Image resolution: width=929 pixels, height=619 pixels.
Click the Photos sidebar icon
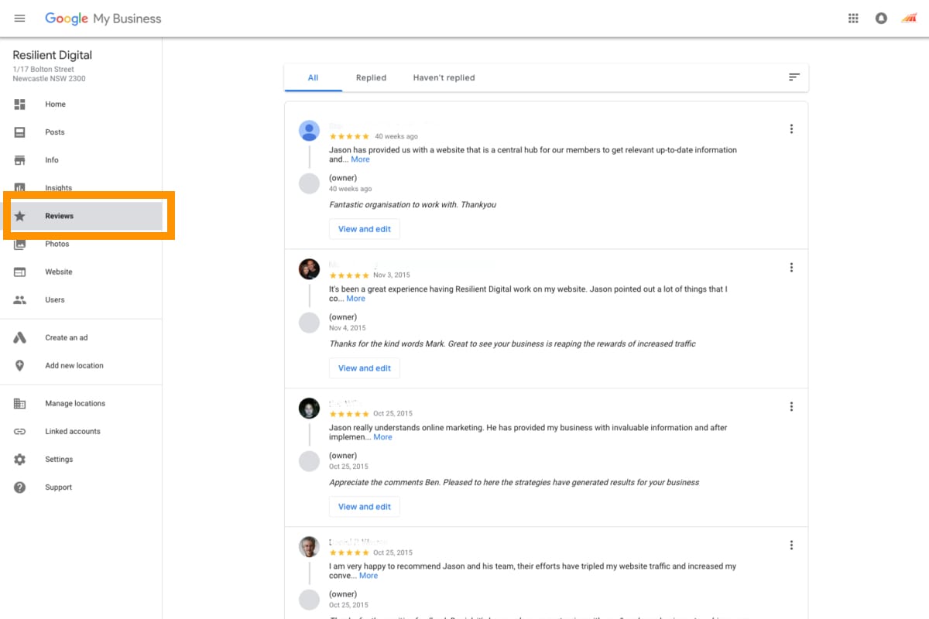point(20,244)
